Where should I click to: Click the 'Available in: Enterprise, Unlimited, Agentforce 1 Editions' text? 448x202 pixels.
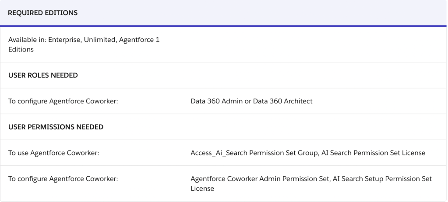click(84, 45)
